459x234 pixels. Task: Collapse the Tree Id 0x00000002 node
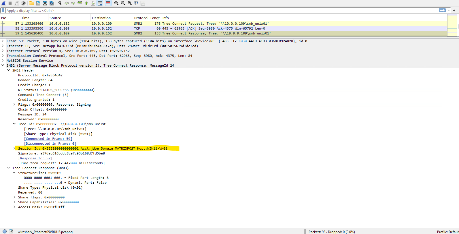coord(14,124)
